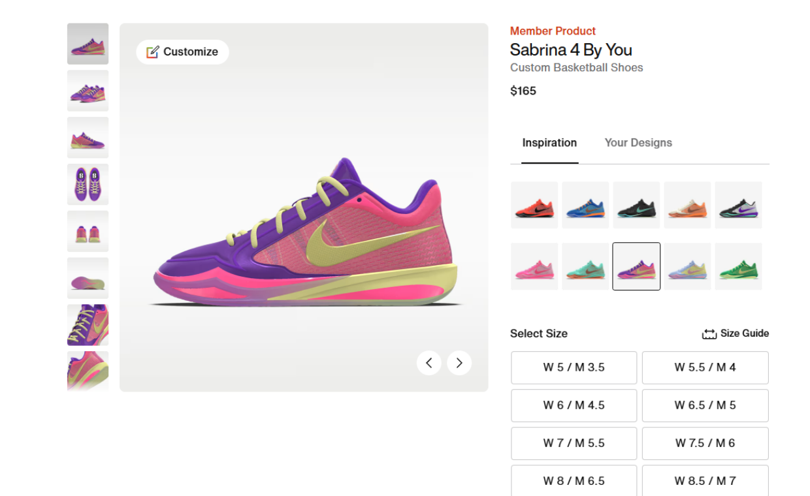
Task: Select size W 5.5 / M 4
Action: click(705, 367)
